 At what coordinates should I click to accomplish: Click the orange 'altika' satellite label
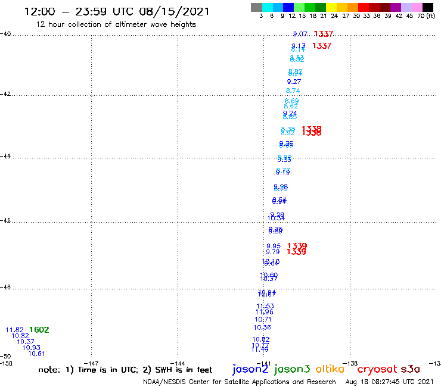pyautogui.click(x=330, y=369)
